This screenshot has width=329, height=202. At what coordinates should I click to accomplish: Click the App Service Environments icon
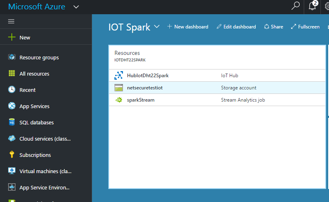tap(12, 187)
